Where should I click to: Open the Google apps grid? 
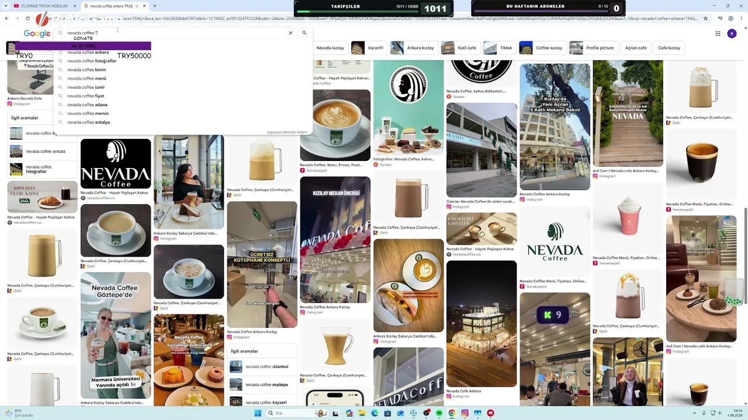pos(718,34)
